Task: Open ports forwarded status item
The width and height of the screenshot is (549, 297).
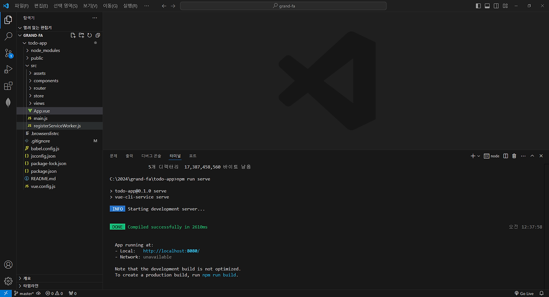Action: point(72,294)
